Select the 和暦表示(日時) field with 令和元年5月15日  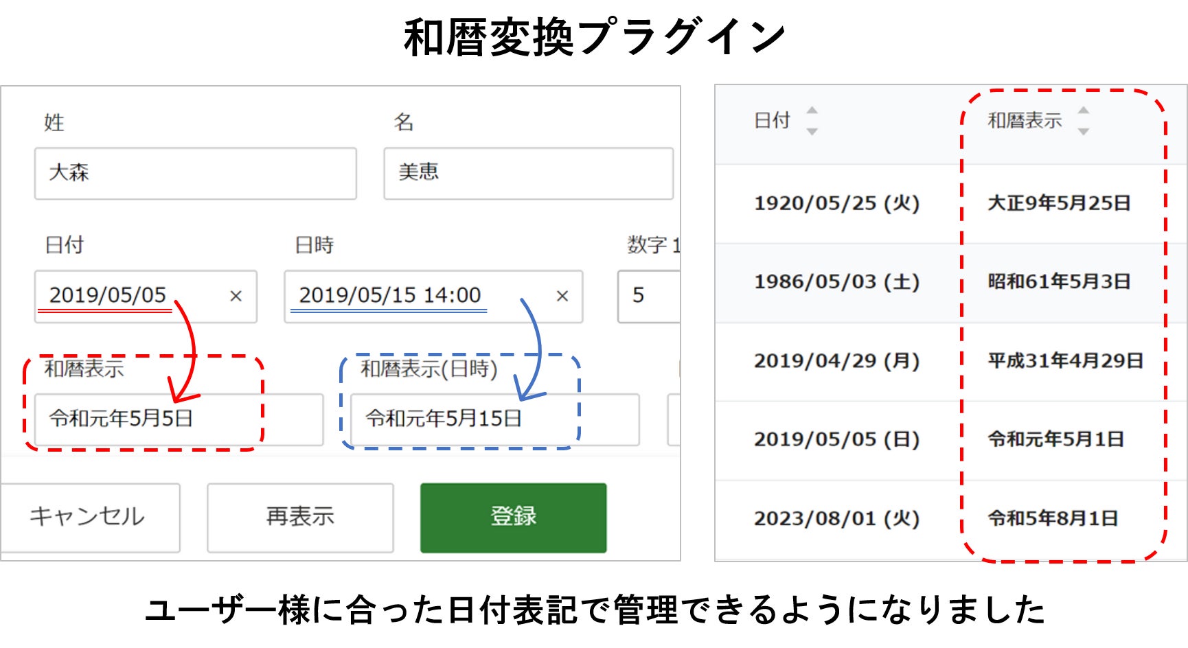point(494,419)
